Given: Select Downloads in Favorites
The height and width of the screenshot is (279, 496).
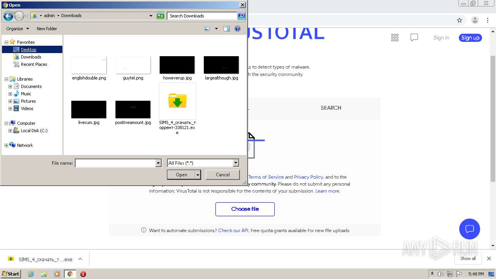Looking at the screenshot, I should click(31, 57).
